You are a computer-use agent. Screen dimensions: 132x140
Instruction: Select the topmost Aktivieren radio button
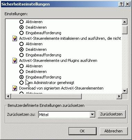21,22
